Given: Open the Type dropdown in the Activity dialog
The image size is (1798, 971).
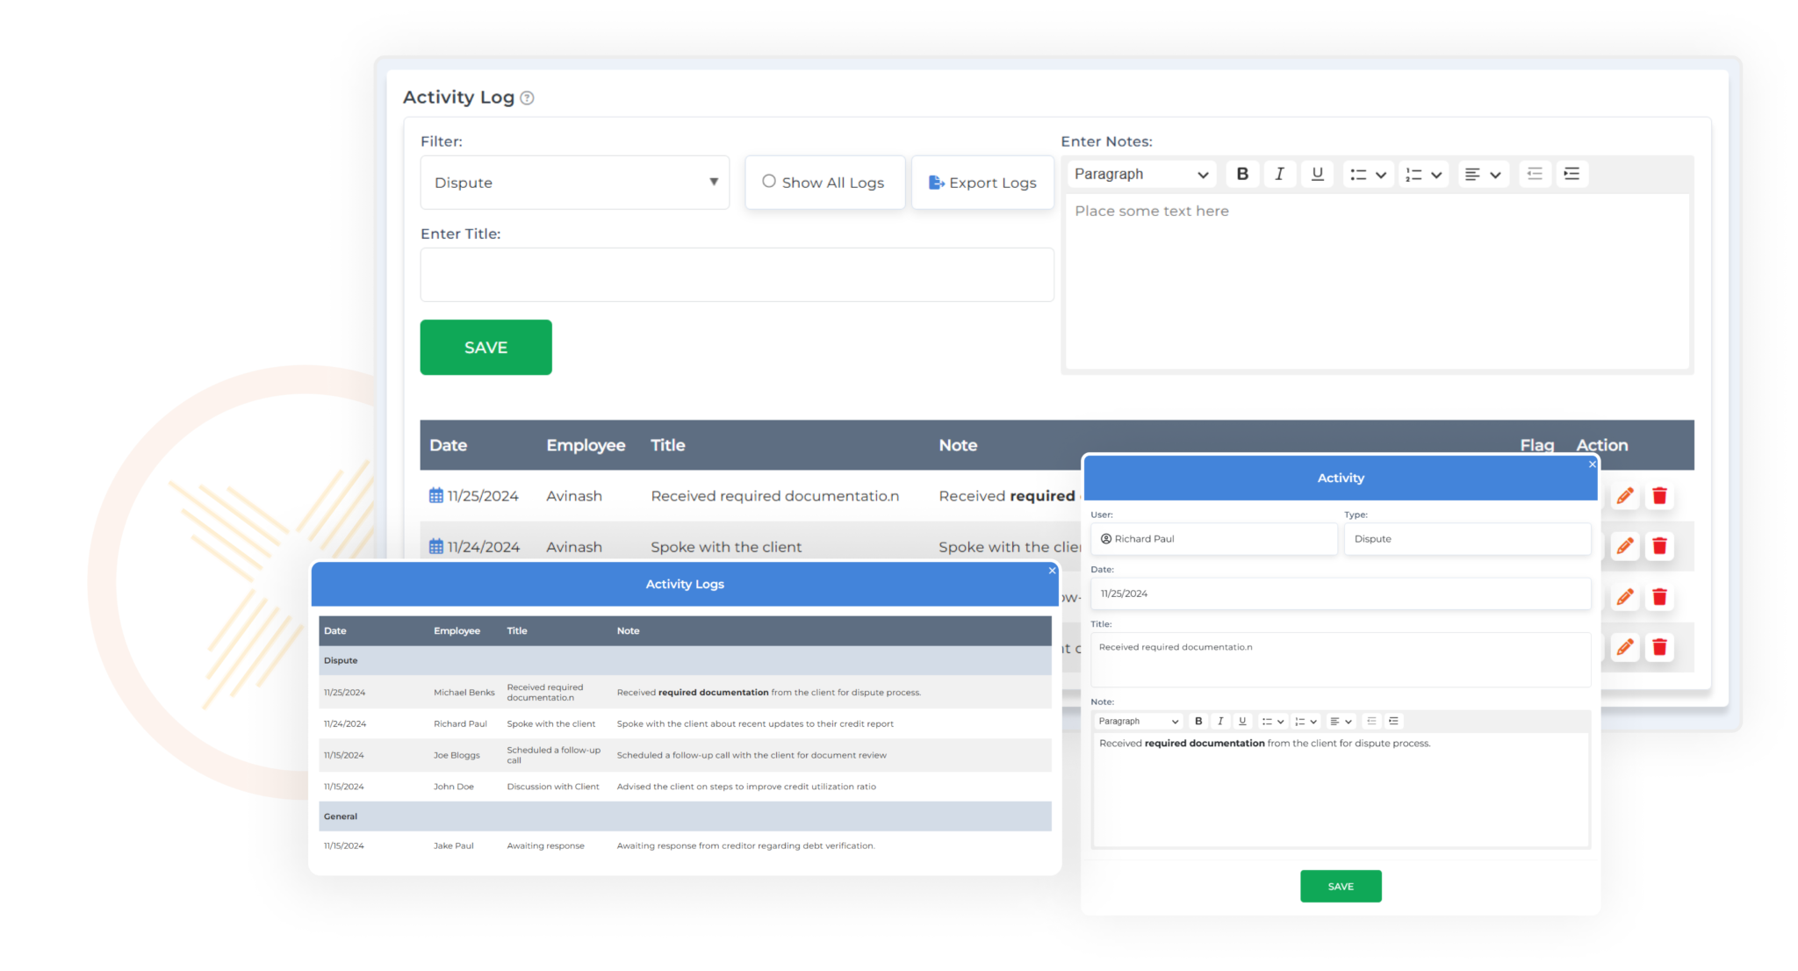Looking at the screenshot, I should [1466, 538].
